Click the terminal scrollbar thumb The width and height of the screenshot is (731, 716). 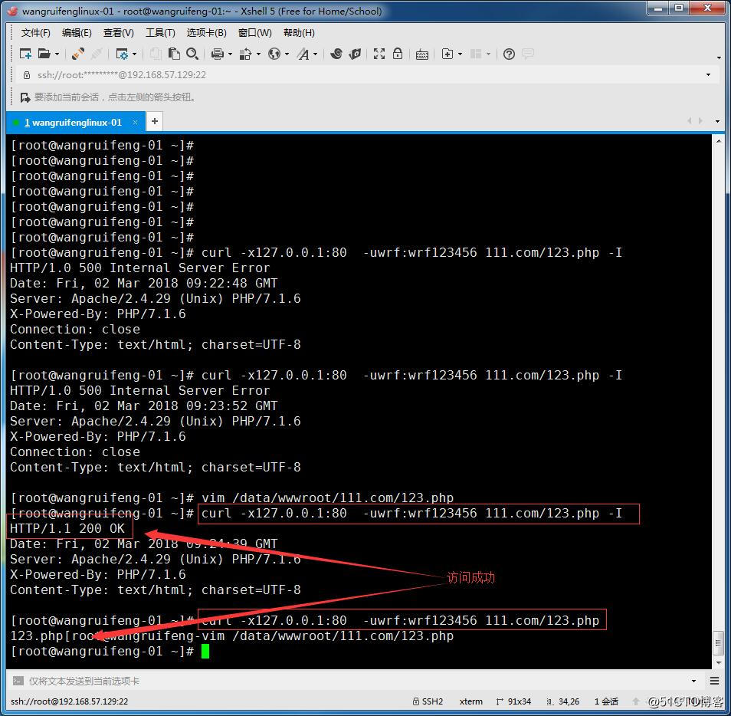pos(719,643)
